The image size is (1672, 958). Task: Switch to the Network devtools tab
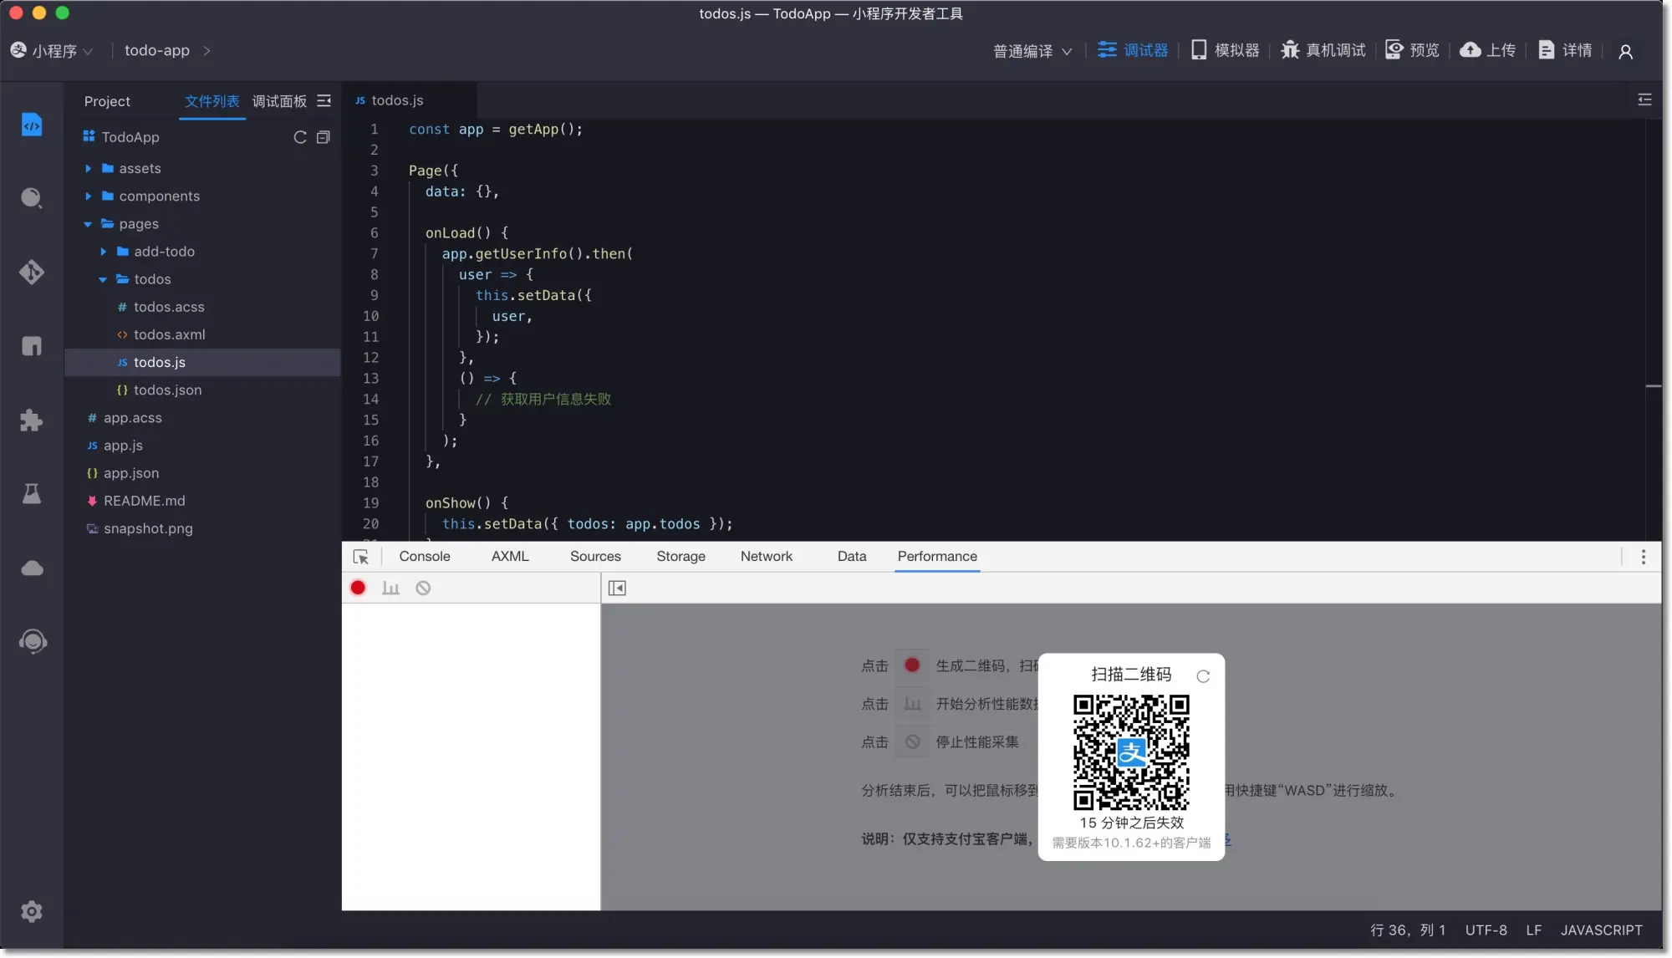766,556
